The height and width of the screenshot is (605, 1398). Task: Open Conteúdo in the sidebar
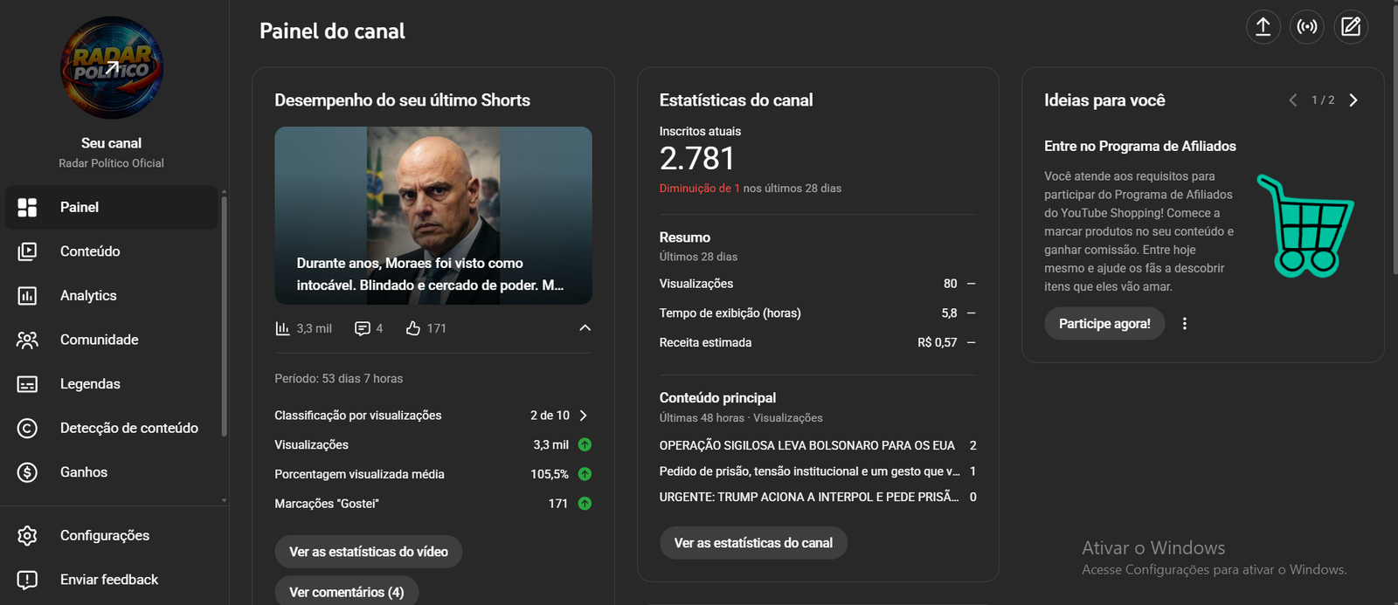click(x=90, y=251)
